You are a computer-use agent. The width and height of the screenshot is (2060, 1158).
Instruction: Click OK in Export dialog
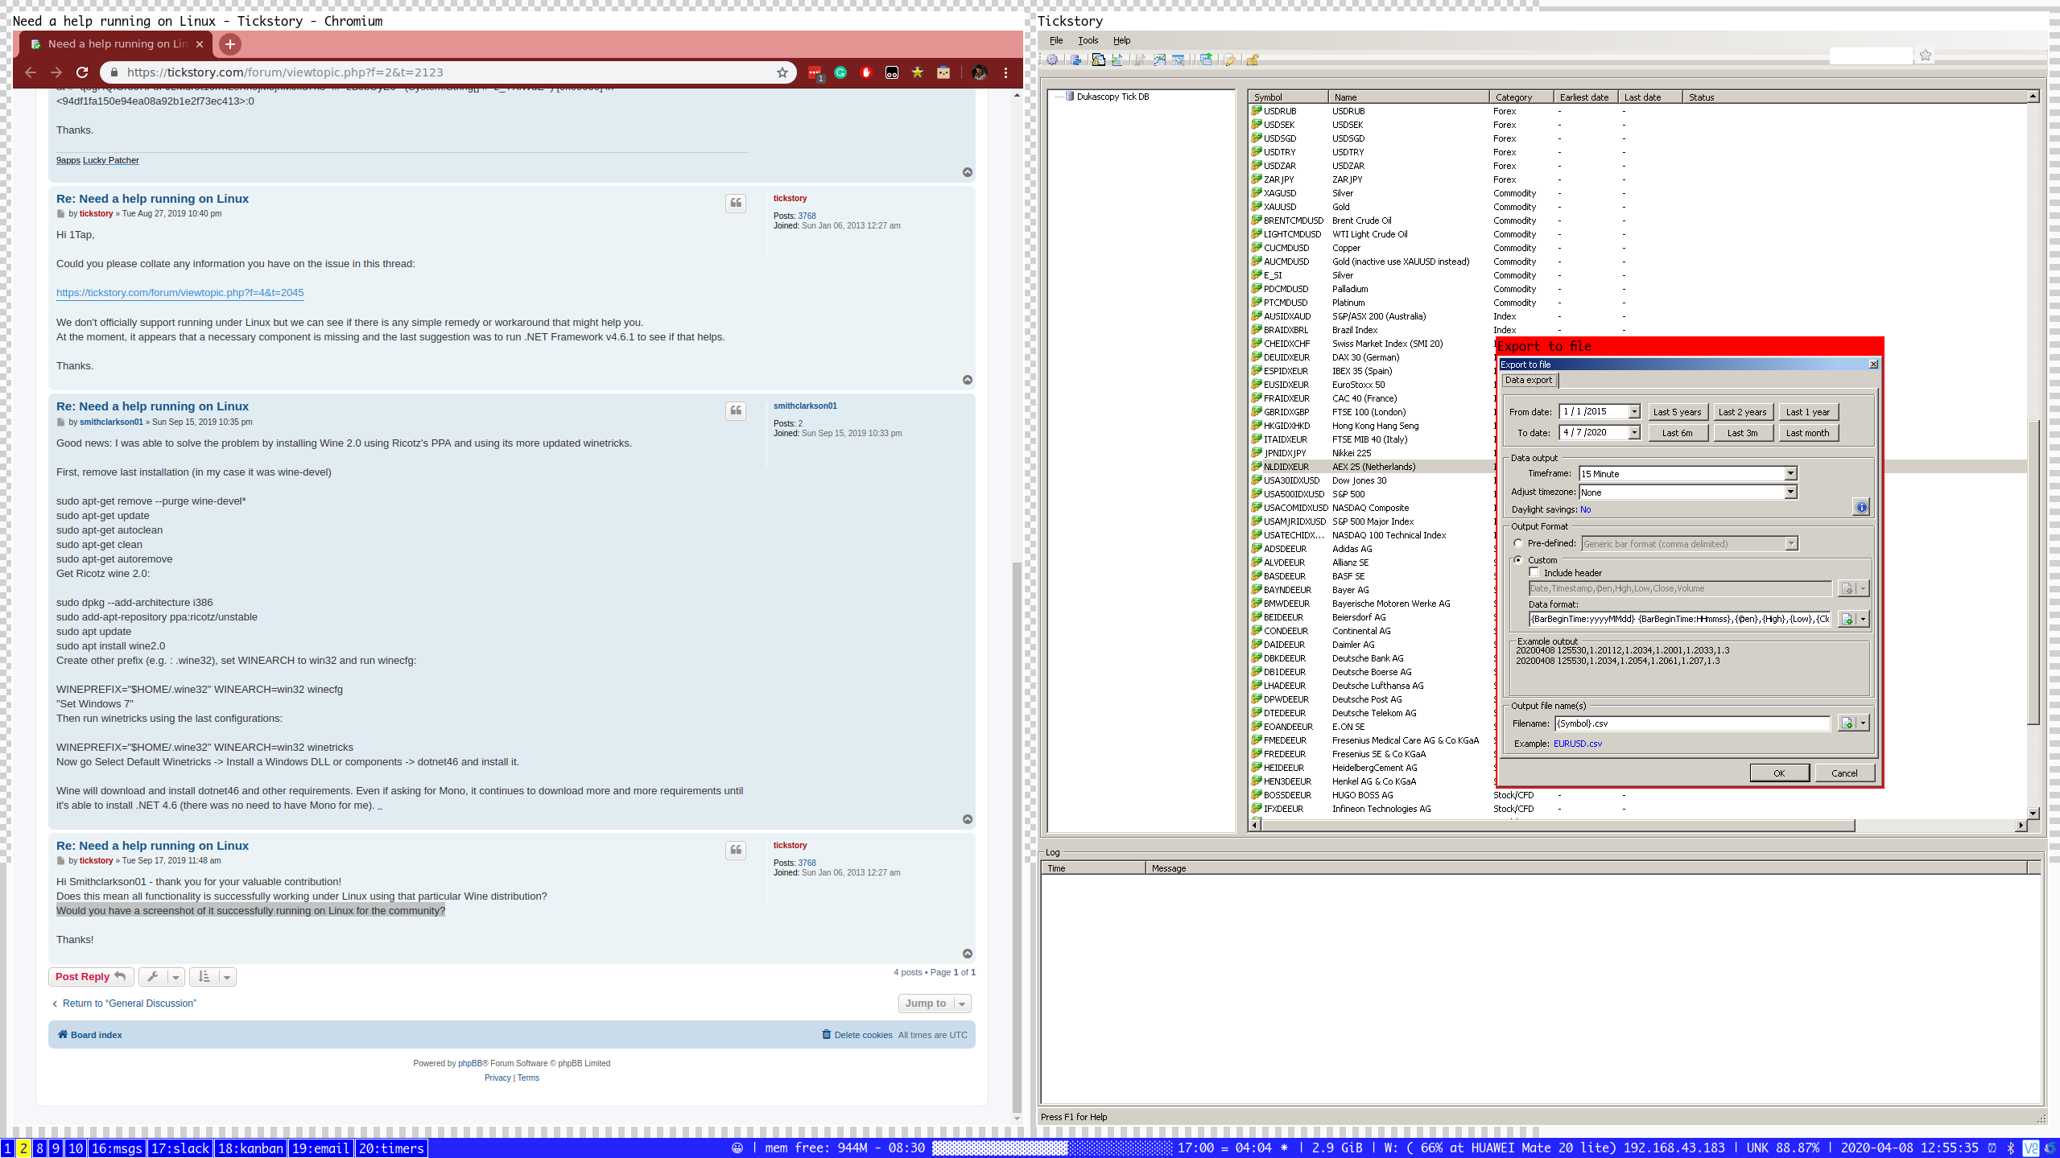click(1779, 773)
